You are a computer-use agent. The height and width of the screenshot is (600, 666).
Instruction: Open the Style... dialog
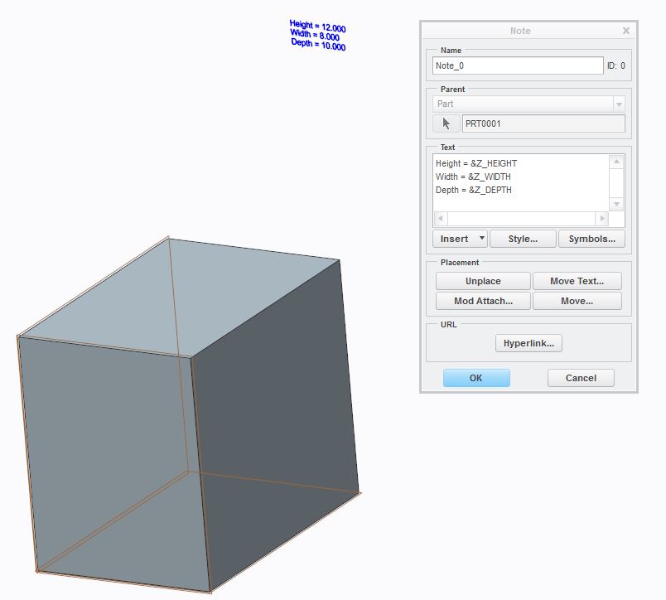[523, 239]
